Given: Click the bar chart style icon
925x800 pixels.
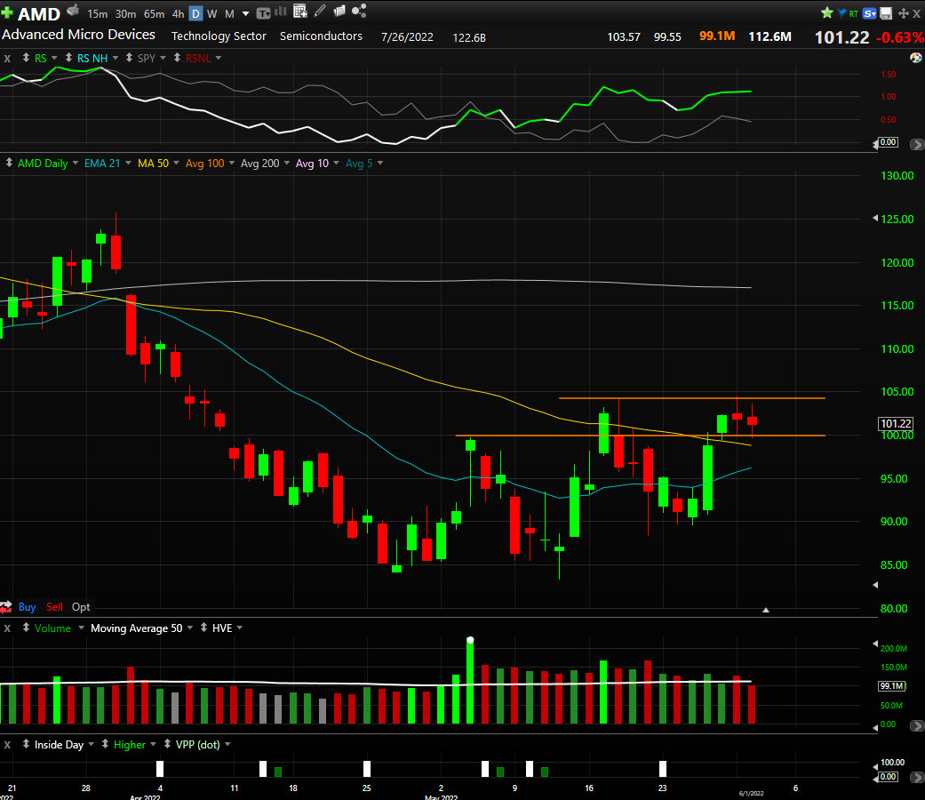Looking at the screenshot, I should point(281,12).
